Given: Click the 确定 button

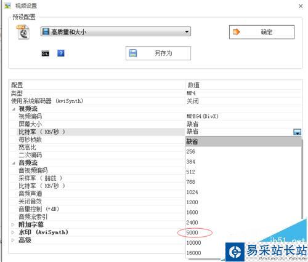Looking at the screenshot, I should click(262, 32).
